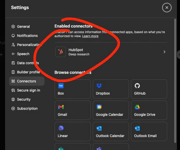Follow the Learn more link
This screenshot has width=180, height=150.
pos(90,36)
